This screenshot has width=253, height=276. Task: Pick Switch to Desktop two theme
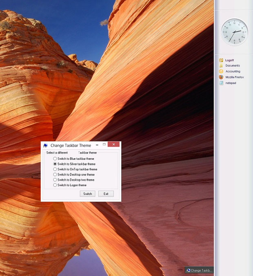click(74, 180)
